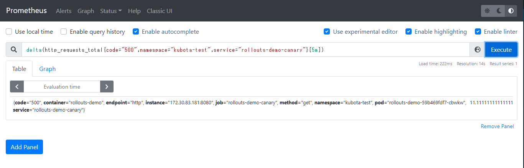
Task: Switch to Classic UI
Action: pyautogui.click(x=160, y=11)
